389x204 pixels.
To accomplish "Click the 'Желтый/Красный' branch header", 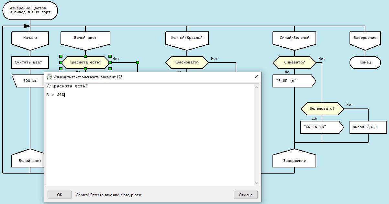I will (x=187, y=38).
